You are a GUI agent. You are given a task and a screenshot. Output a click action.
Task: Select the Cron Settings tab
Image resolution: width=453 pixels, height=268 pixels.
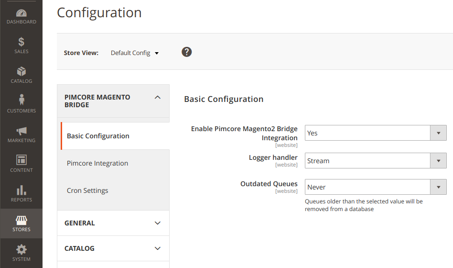pyautogui.click(x=87, y=190)
